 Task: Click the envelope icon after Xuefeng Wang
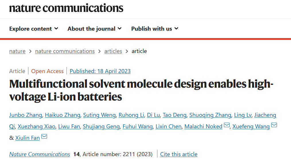pos(274,125)
